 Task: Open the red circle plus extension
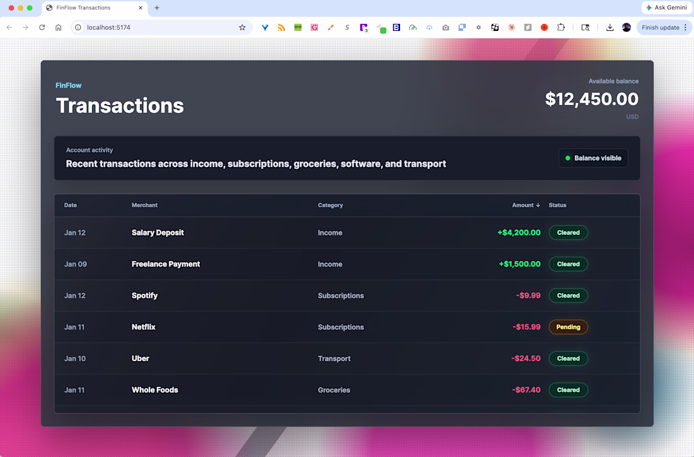click(544, 28)
